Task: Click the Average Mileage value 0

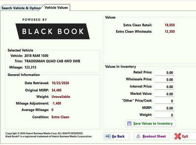Action: [x=52, y=110]
